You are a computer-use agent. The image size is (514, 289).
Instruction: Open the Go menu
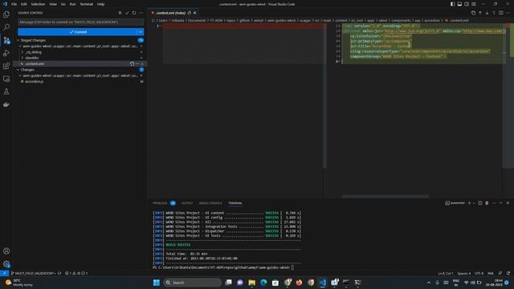pos(63,4)
